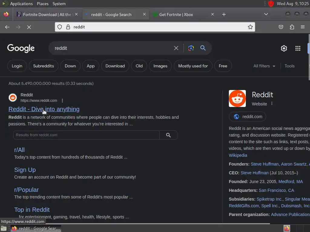Image resolution: width=310 pixels, height=232 pixels.
Task: Click the Reddit favicon in first result
Action: tap(13, 98)
